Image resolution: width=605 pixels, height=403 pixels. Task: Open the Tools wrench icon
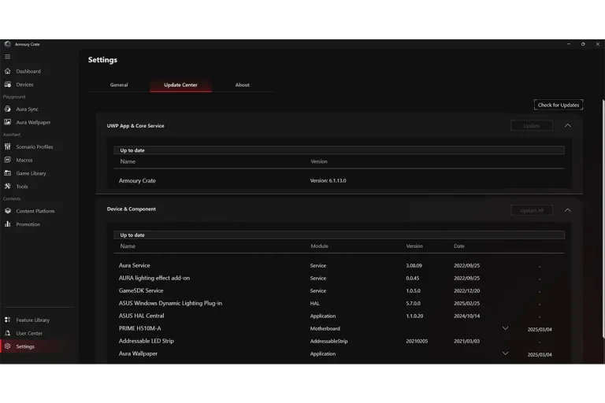pyautogui.click(x=7, y=186)
